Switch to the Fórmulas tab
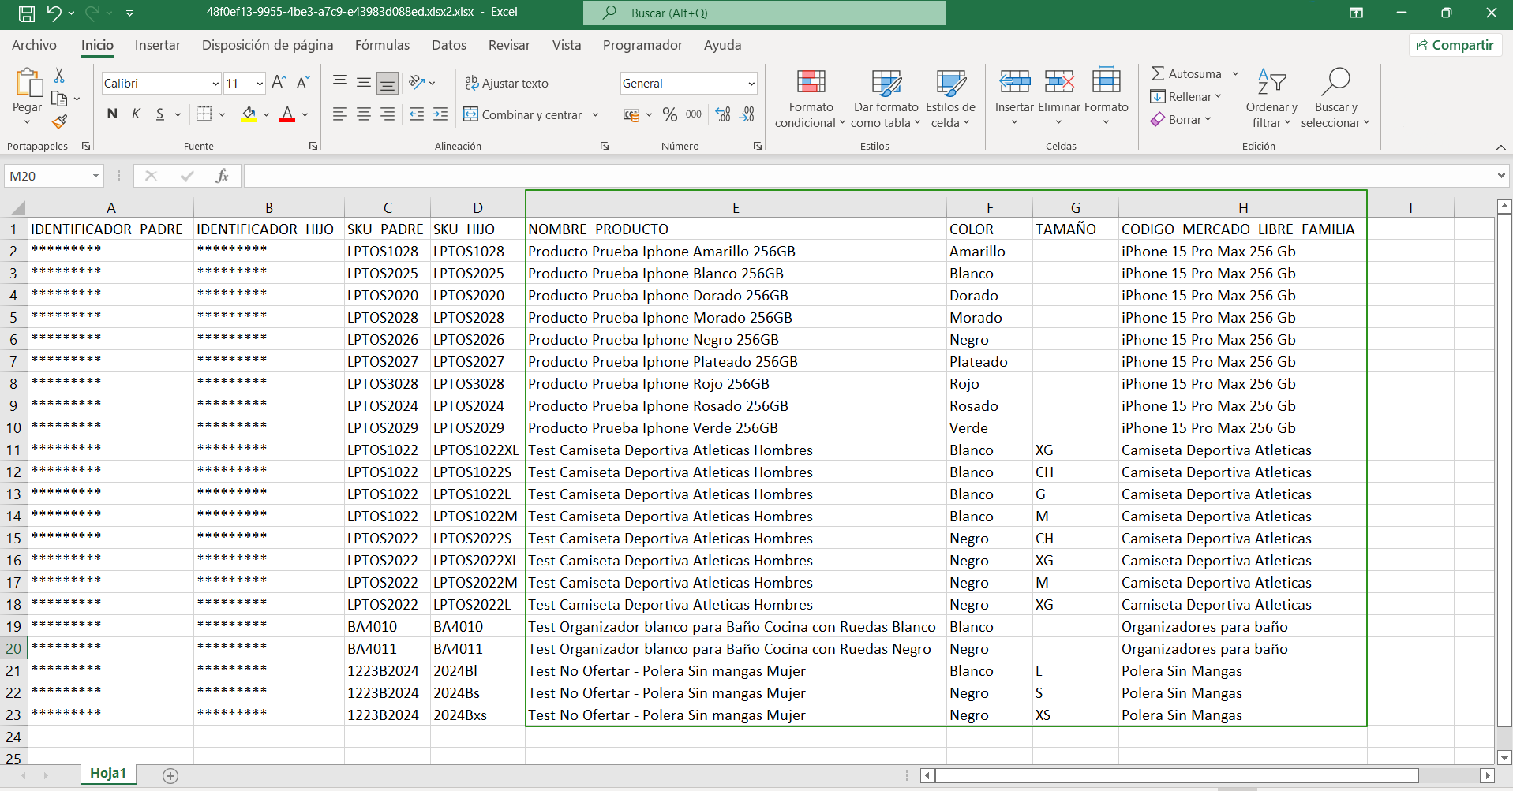This screenshot has width=1513, height=791. pyautogui.click(x=382, y=45)
